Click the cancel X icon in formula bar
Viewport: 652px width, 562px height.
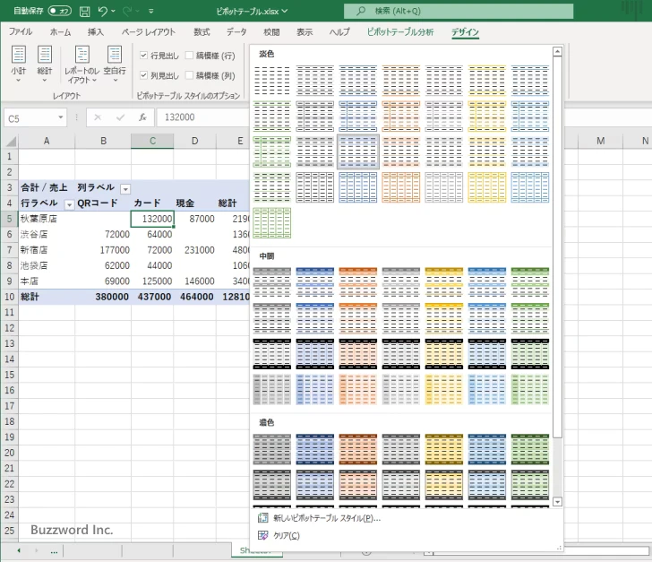[98, 117]
